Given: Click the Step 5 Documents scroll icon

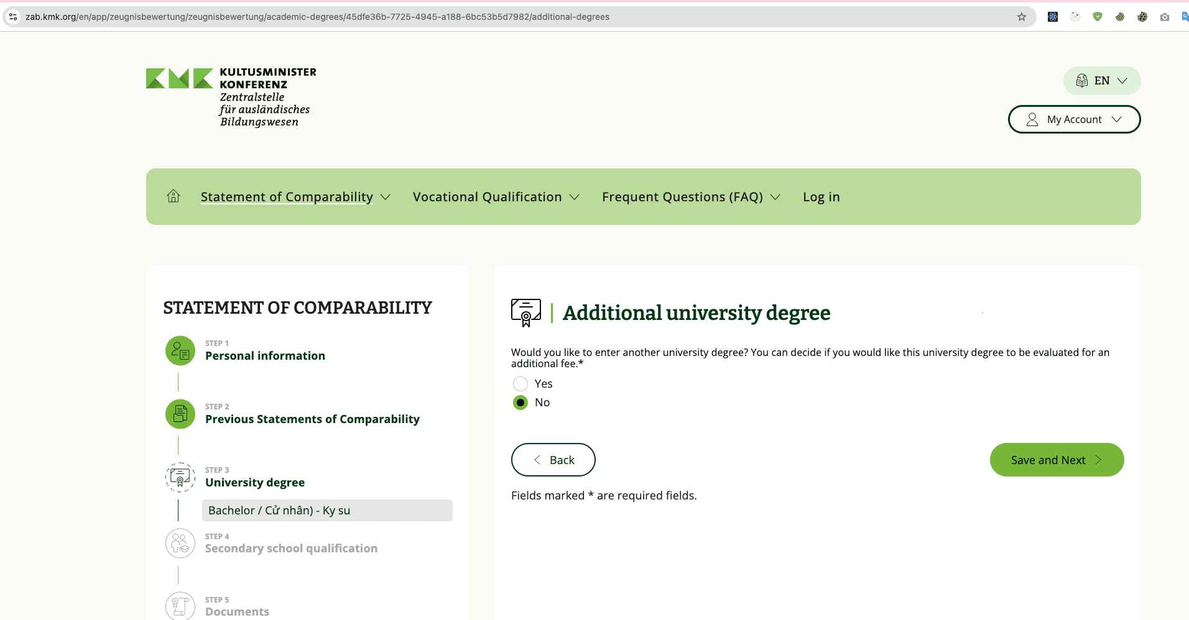Looking at the screenshot, I should coord(179,606).
